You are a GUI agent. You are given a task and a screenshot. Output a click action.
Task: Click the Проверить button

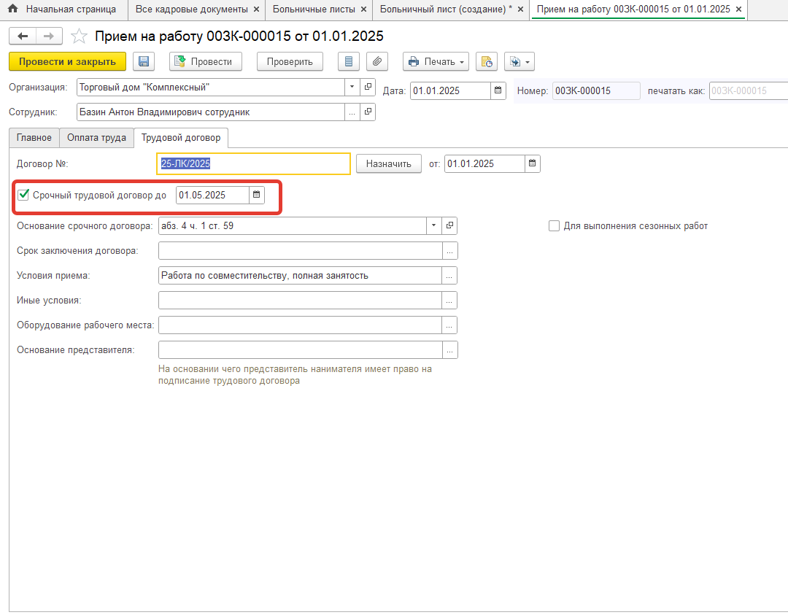point(290,62)
